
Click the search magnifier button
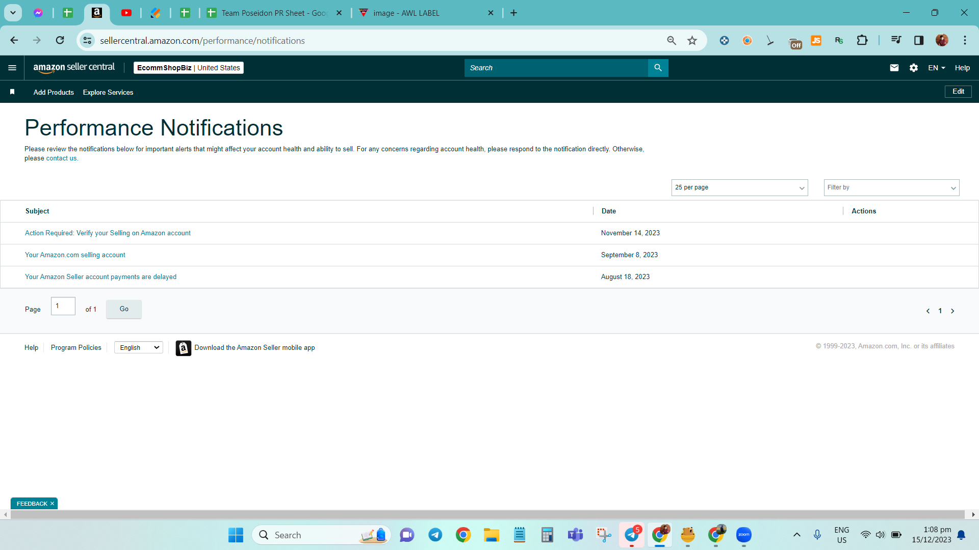pos(658,68)
